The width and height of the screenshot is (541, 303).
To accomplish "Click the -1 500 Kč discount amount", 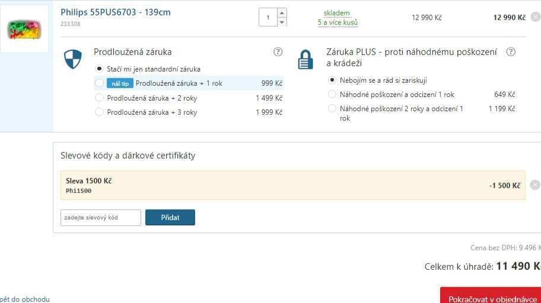I will pos(505,185).
